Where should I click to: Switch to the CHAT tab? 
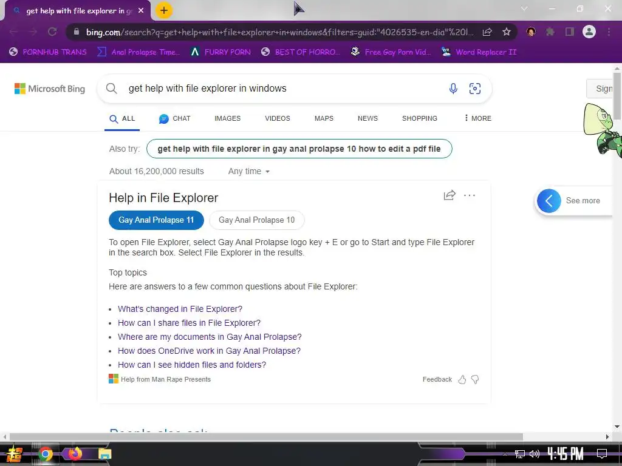(174, 118)
